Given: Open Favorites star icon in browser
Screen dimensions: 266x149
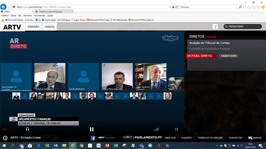Looking at the screenshot, I should (x=254, y=7).
